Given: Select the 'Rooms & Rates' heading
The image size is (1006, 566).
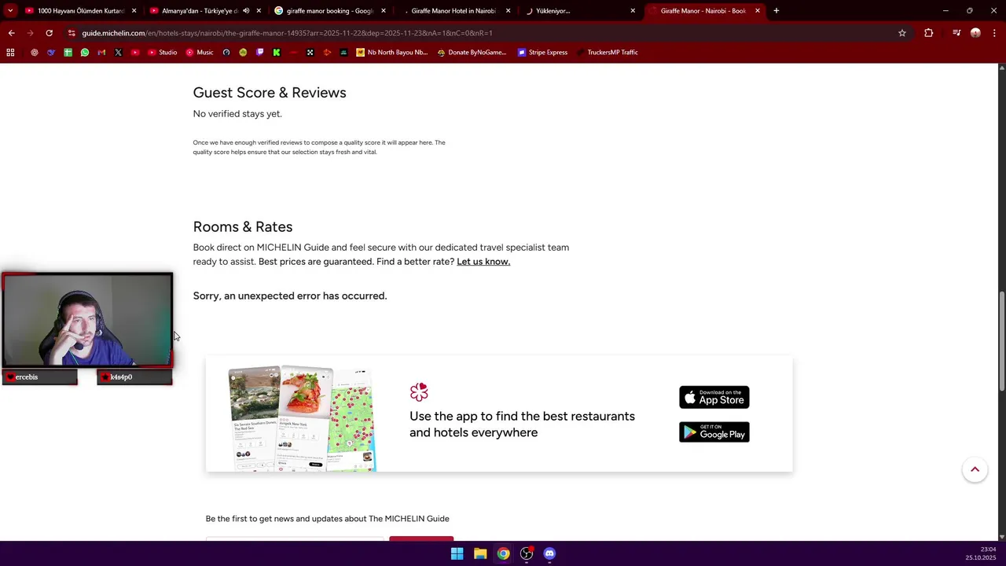Looking at the screenshot, I should point(243,226).
